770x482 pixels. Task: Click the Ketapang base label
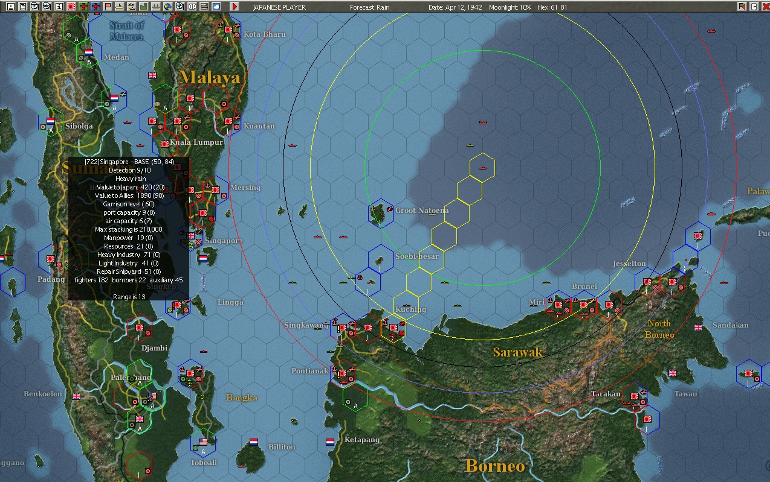362,440
